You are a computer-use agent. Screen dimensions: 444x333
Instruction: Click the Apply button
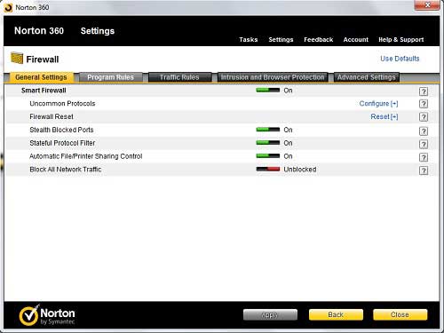pyautogui.click(x=270, y=314)
